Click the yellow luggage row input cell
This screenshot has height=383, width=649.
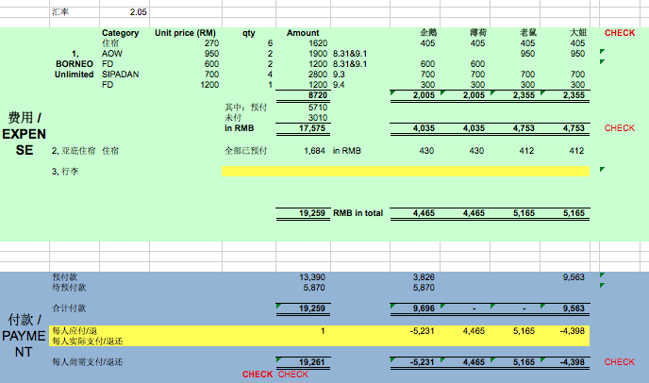[406, 171]
